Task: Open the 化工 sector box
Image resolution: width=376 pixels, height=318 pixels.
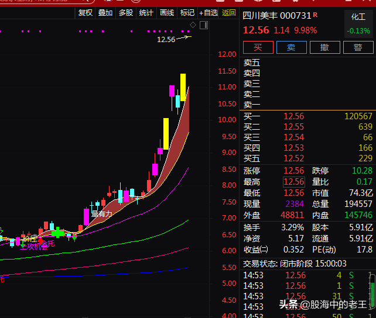Action: coord(358,24)
